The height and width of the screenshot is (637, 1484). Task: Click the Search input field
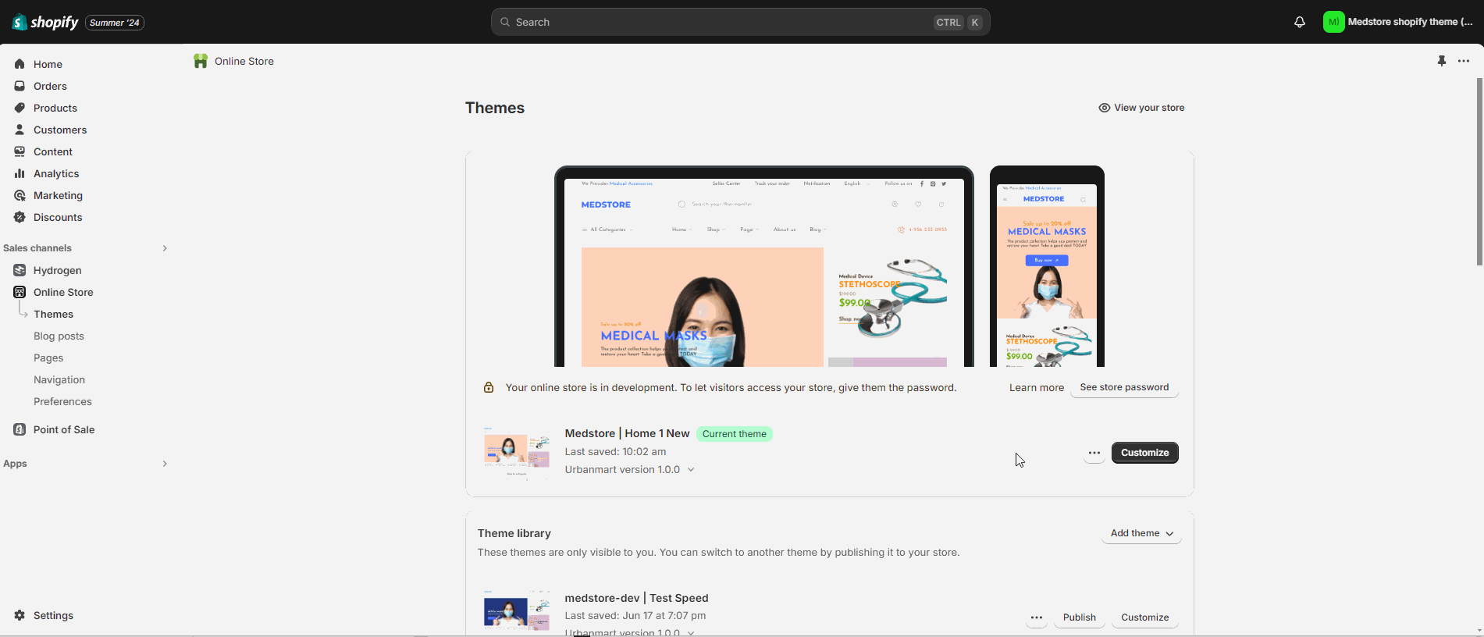tap(740, 22)
